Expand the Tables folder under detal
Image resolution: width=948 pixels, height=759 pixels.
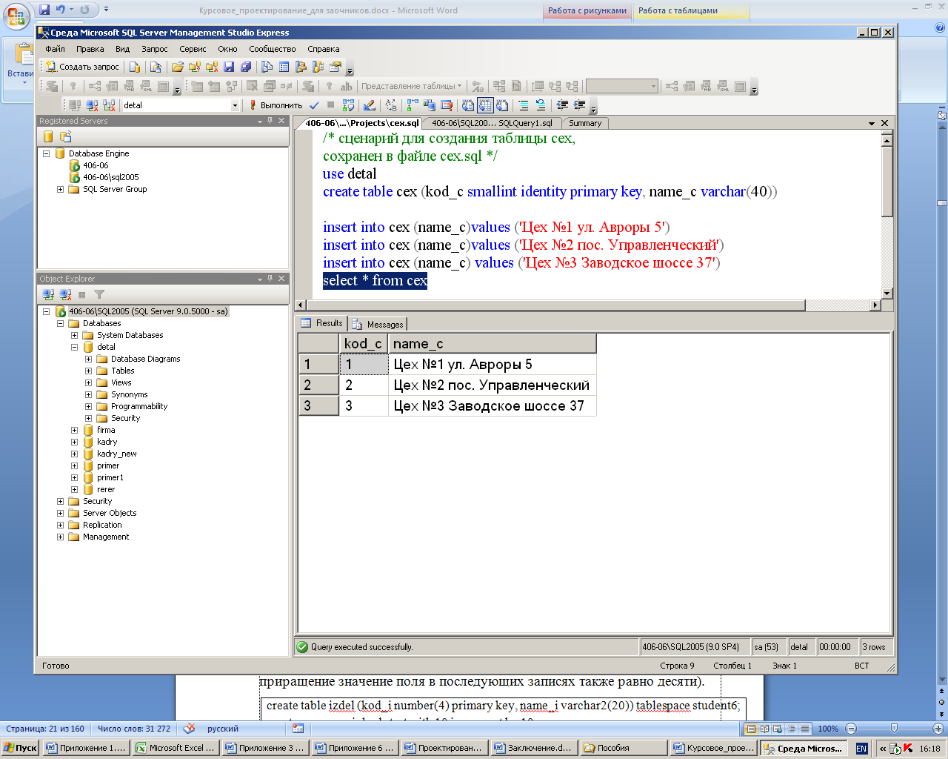88,371
